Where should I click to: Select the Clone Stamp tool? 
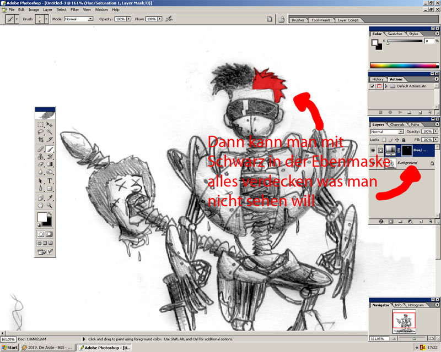41,157
